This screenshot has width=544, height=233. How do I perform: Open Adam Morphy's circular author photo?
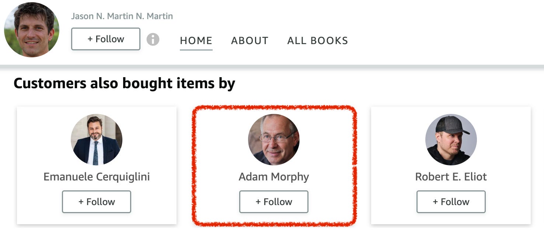coord(273,140)
